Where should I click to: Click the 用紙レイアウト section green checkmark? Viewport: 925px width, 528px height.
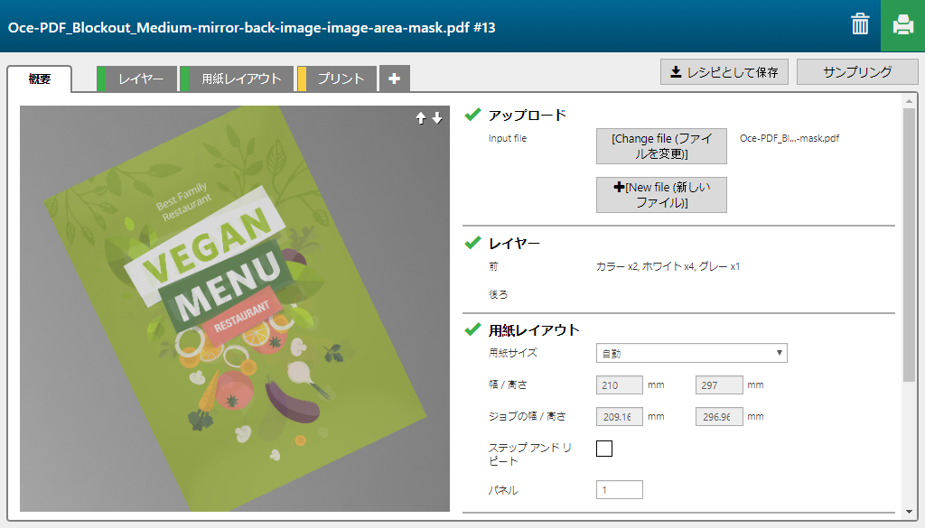point(473,329)
